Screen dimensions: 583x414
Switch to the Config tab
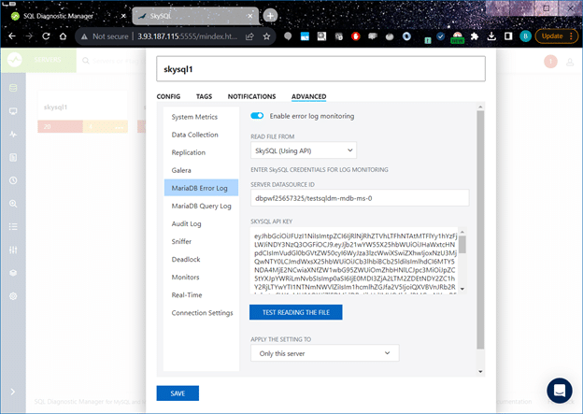tap(168, 96)
